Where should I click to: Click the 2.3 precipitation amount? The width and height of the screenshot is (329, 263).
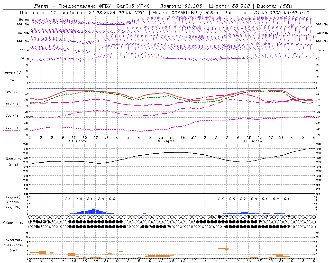pyautogui.click(x=101, y=199)
